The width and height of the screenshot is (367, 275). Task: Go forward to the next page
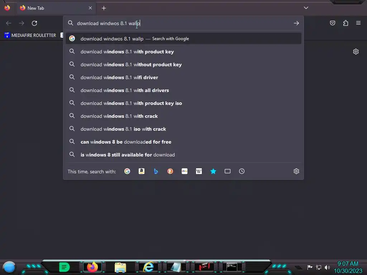pyautogui.click(x=22, y=23)
